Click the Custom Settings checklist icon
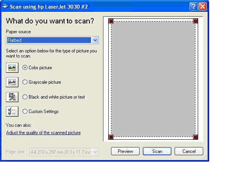 [x=12, y=111]
